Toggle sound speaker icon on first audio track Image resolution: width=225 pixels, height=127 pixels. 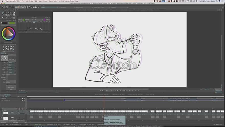tap(22, 99)
